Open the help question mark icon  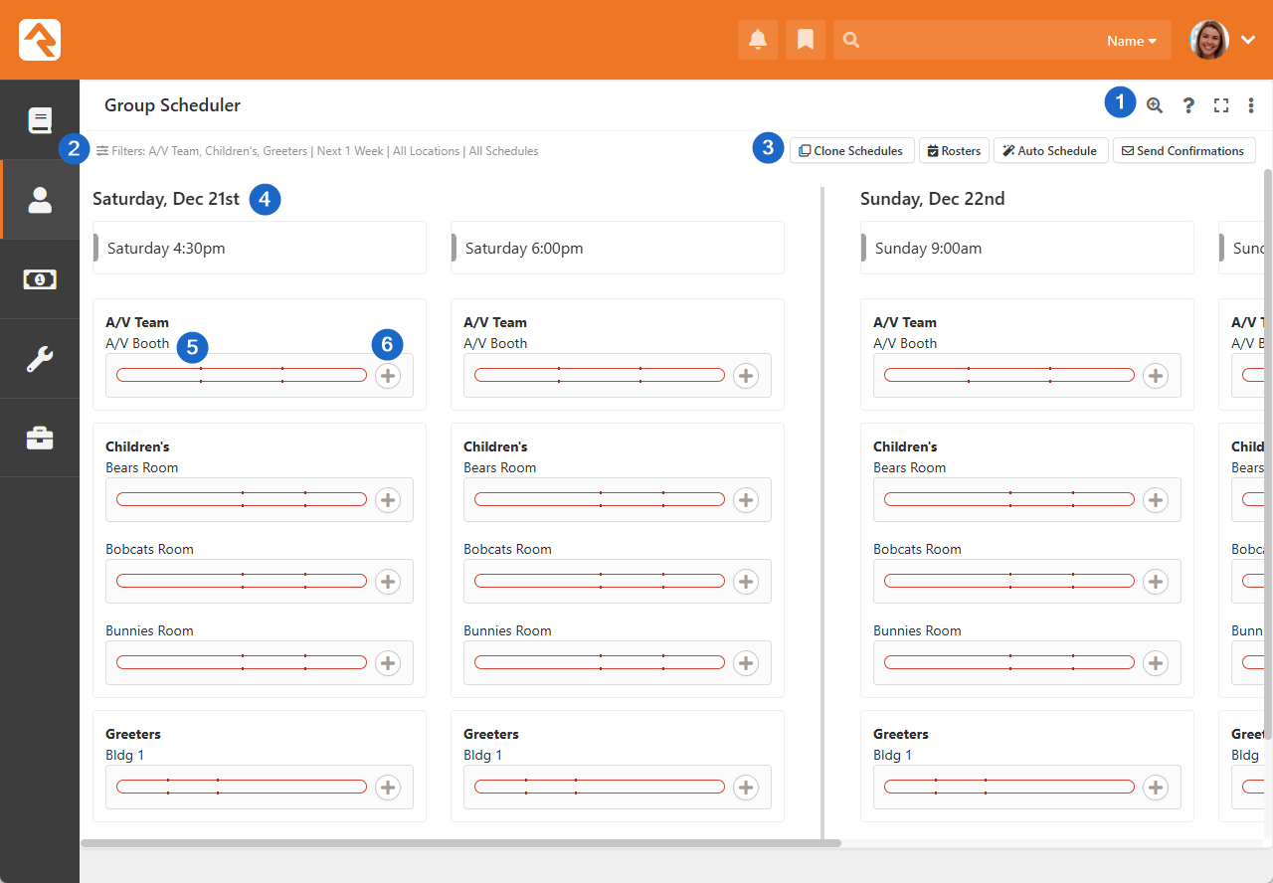tap(1188, 105)
